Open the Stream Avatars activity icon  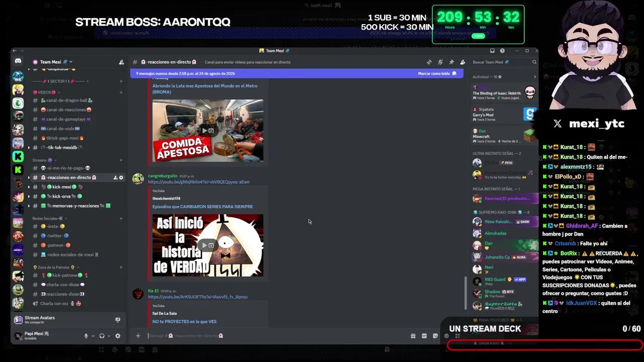click(x=18, y=320)
